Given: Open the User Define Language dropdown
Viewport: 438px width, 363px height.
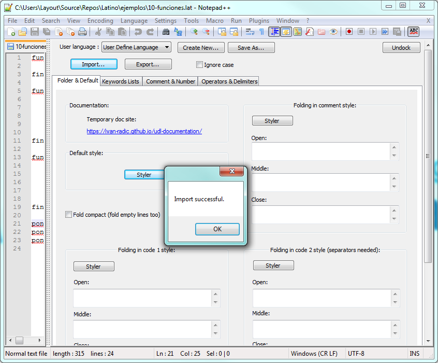Looking at the screenshot, I should [167, 47].
